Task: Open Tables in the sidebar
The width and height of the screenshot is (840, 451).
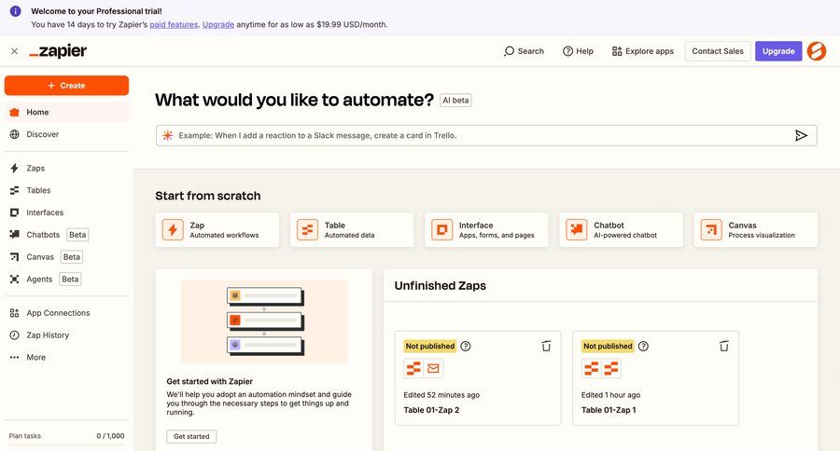Action: tap(66, 190)
